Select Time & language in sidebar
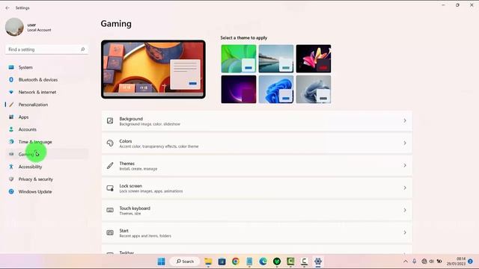The height and width of the screenshot is (269, 479). click(46, 142)
